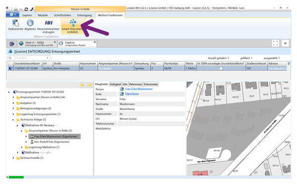This screenshot has height=184, width=297.
Task: Open the search filter dropdown arrow
Action: click(x=48, y=58)
